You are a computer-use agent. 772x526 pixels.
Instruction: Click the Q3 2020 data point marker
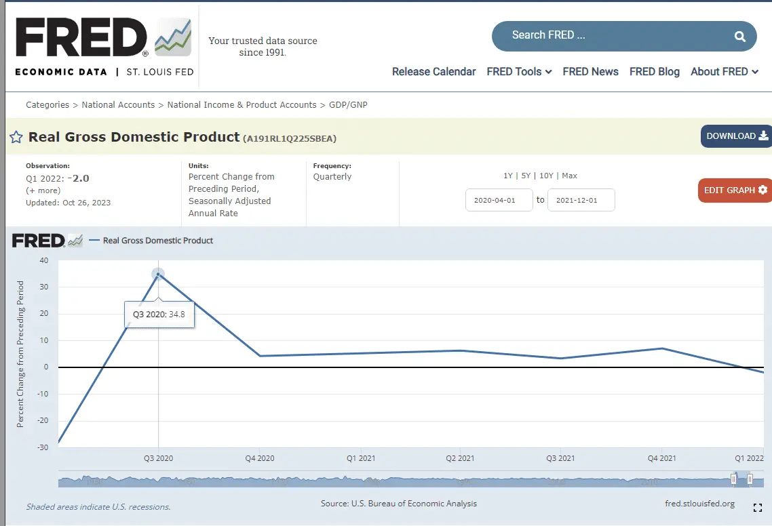click(x=158, y=274)
